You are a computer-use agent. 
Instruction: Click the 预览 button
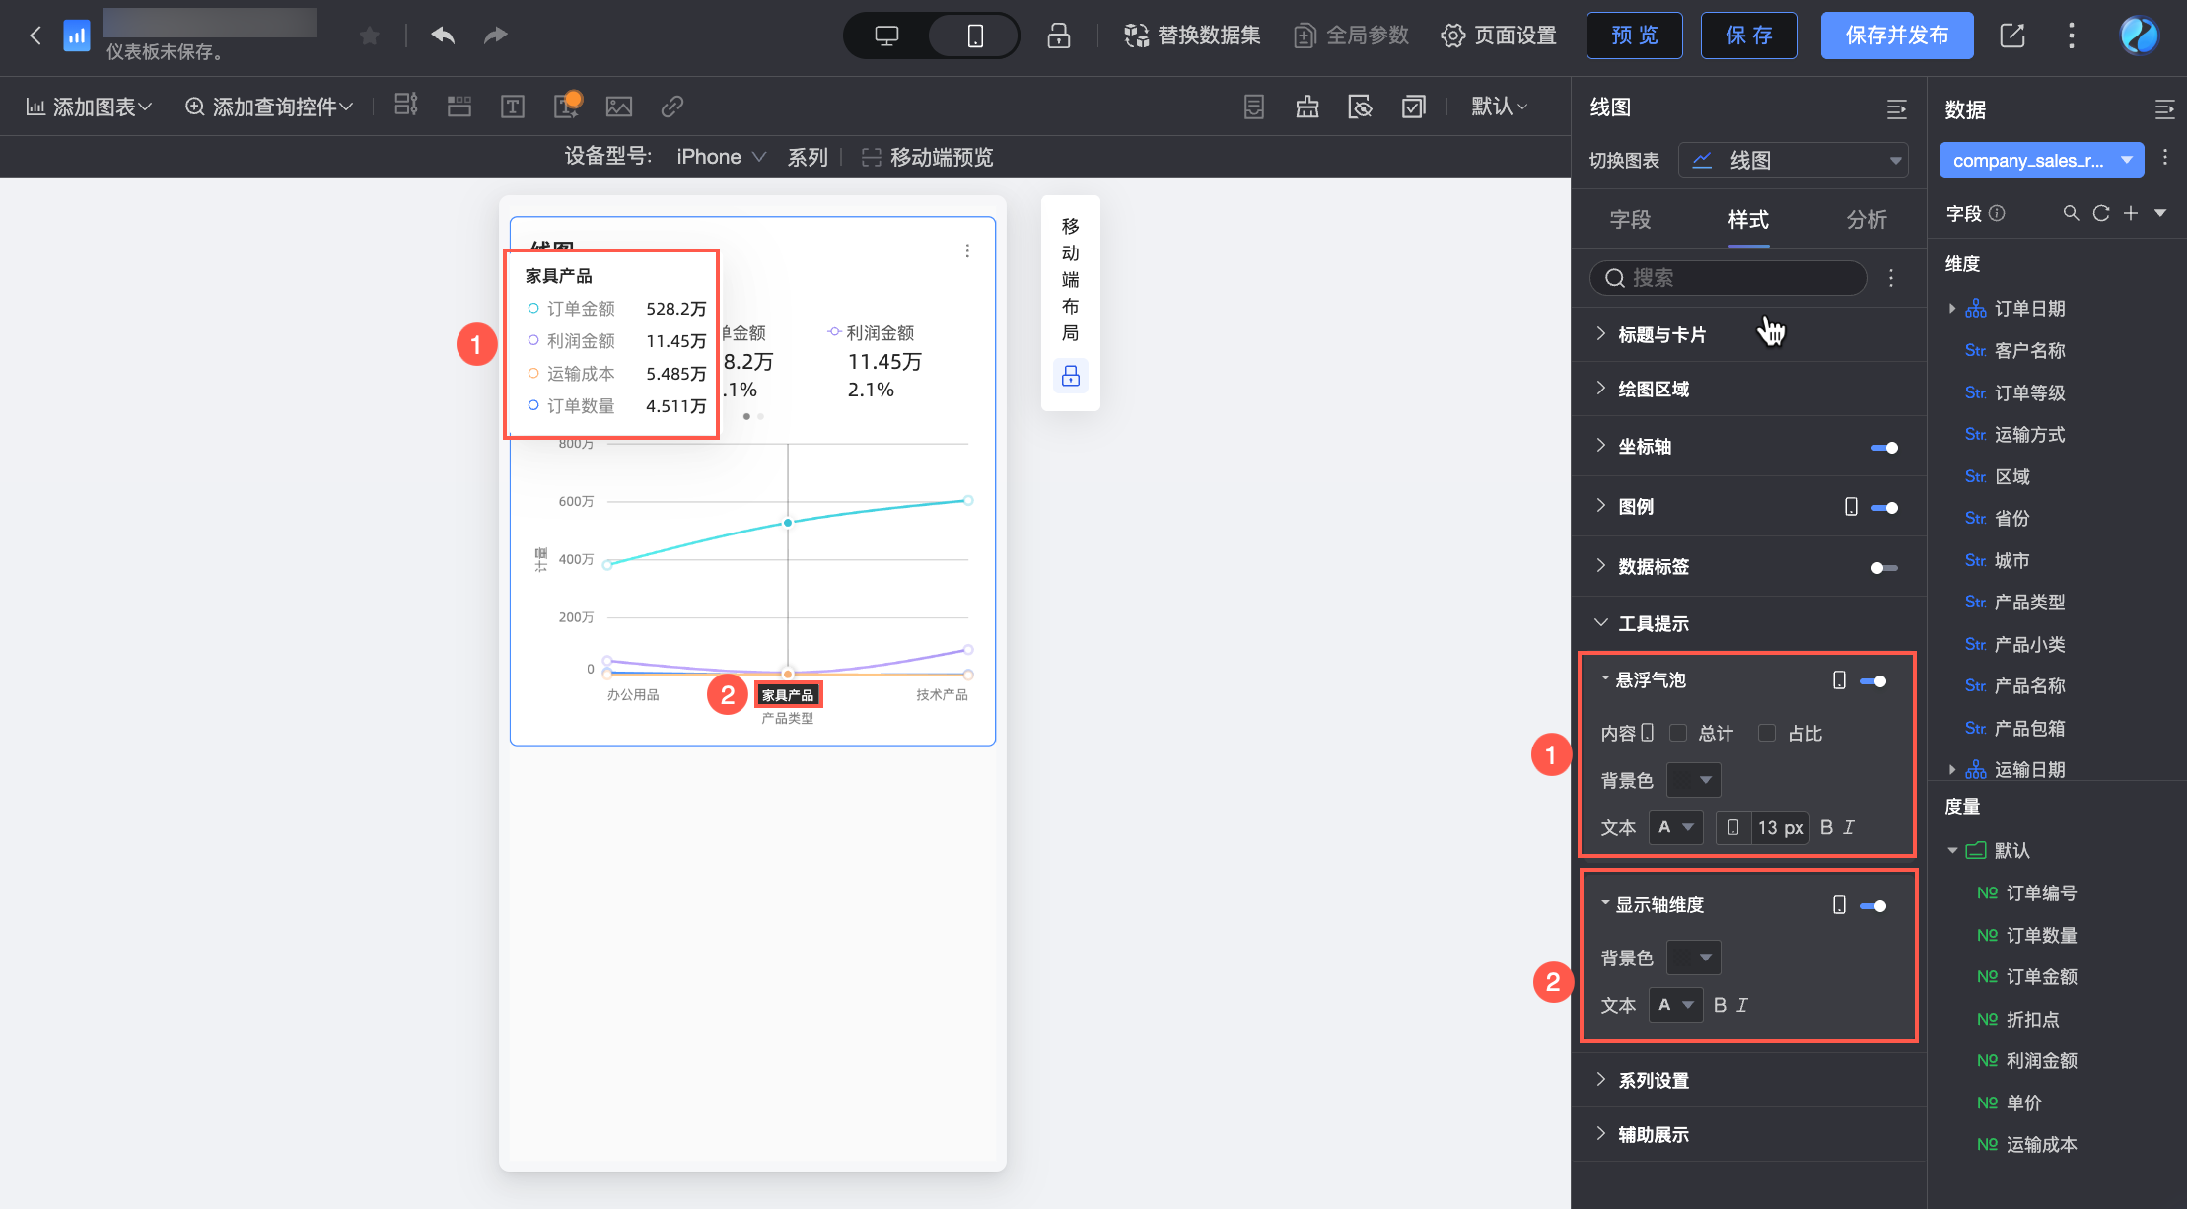coord(1634,36)
